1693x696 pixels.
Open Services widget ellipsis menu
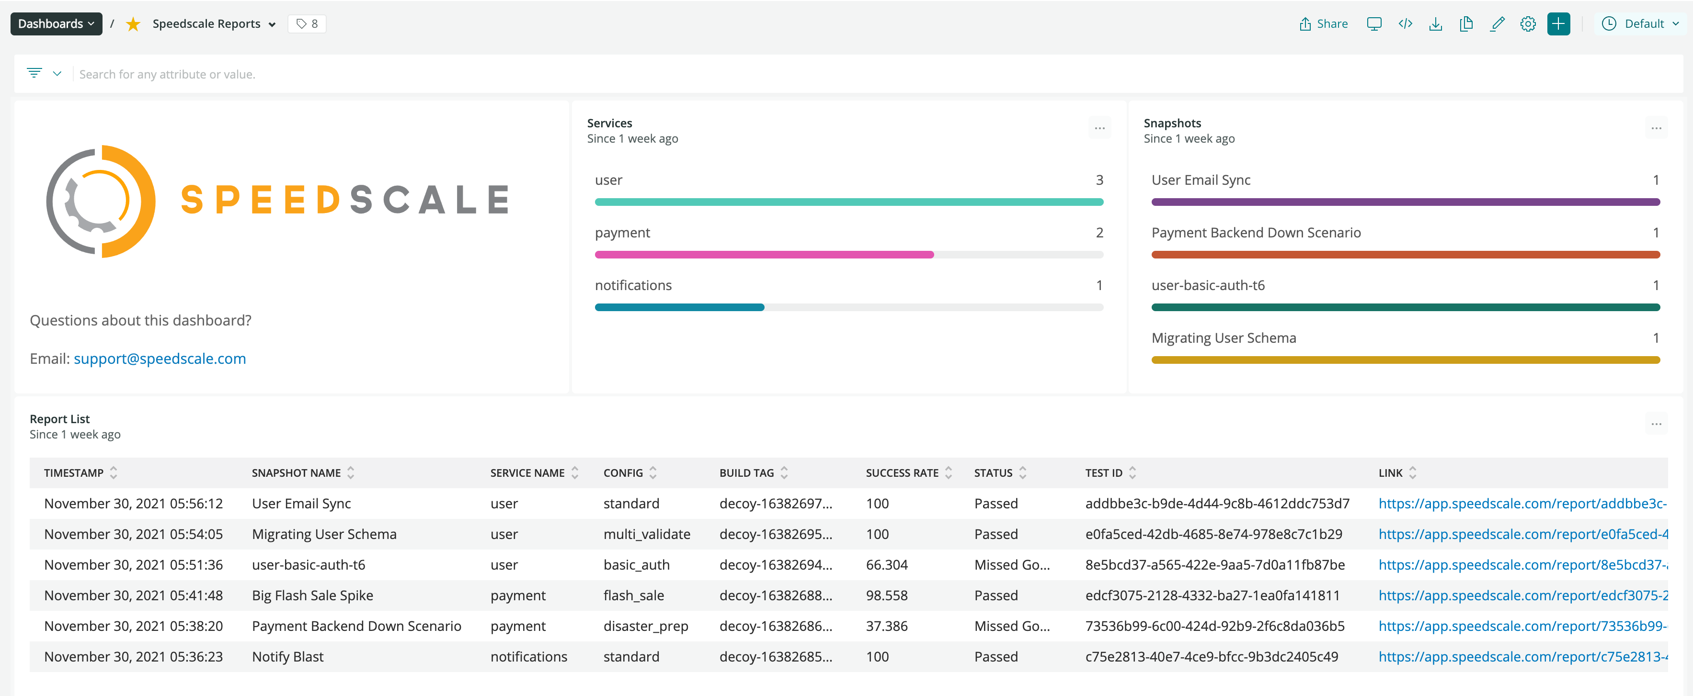point(1099,129)
